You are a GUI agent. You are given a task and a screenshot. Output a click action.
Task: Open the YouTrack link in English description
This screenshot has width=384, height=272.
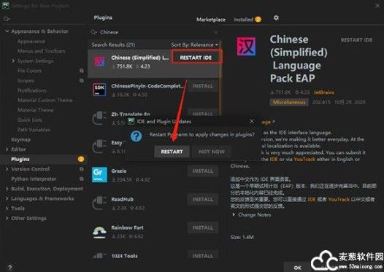(304, 159)
